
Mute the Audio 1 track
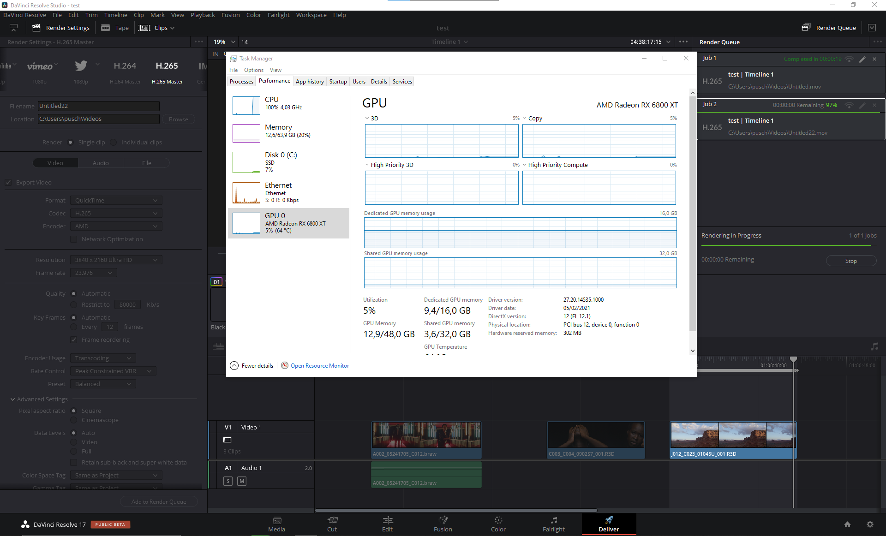point(242,481)
